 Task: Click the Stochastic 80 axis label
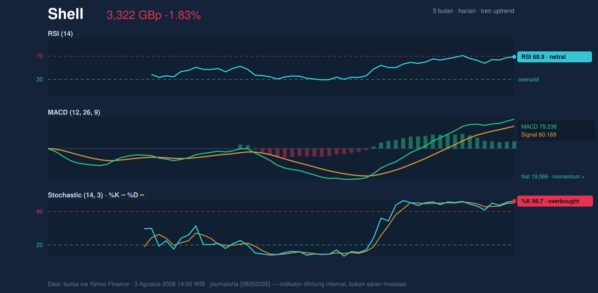(x=39, y=212)
